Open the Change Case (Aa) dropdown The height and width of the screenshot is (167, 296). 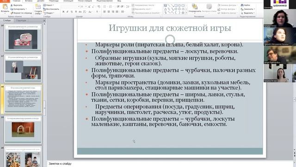click(x=91, y=12)
